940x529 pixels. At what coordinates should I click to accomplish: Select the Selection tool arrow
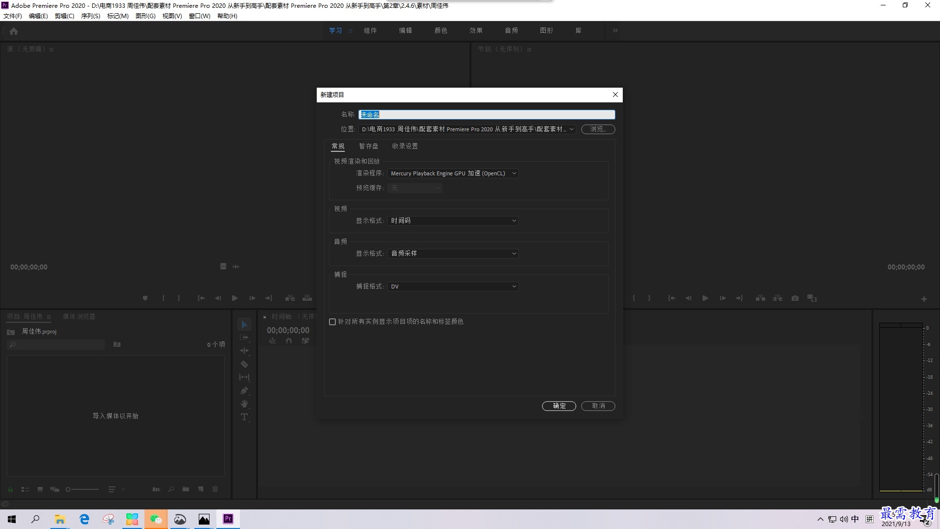244,325
